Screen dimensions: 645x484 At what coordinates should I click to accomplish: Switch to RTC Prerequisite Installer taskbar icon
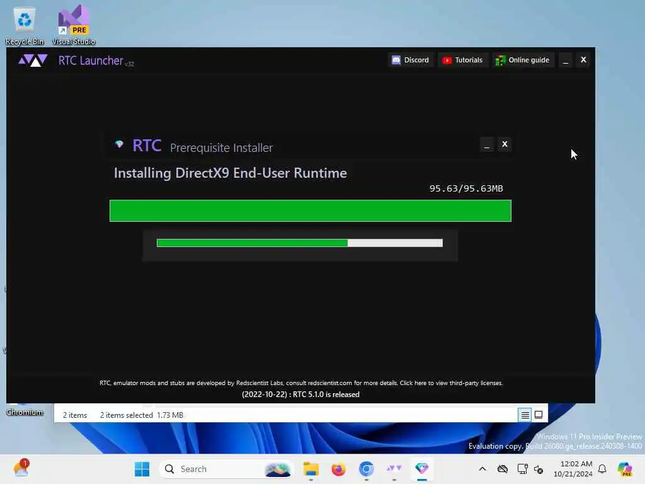[x=421, y=469]
